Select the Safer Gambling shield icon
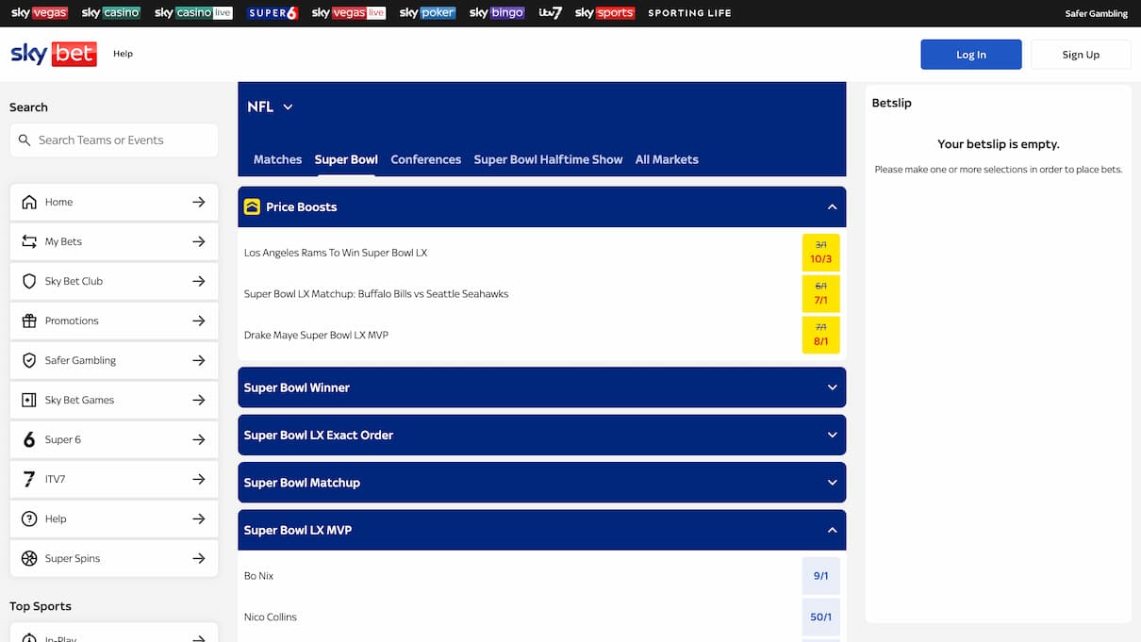Screen dimensions: 1141x642 pyautogui.click(x=29, y=360)
